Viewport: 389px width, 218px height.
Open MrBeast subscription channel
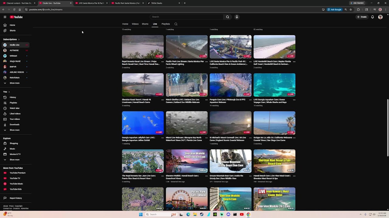15,56
